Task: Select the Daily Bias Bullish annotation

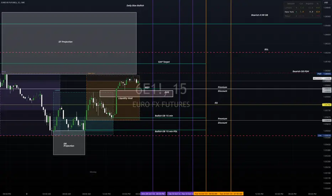Action: coord(135,5)
